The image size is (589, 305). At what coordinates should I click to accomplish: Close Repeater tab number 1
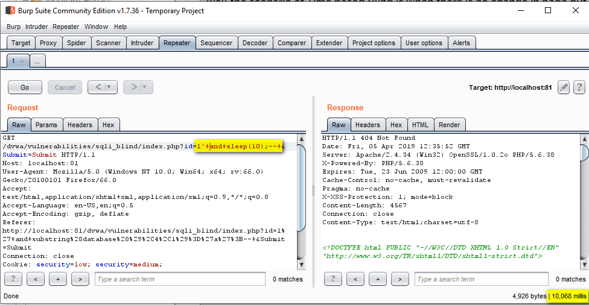(22, 61)
